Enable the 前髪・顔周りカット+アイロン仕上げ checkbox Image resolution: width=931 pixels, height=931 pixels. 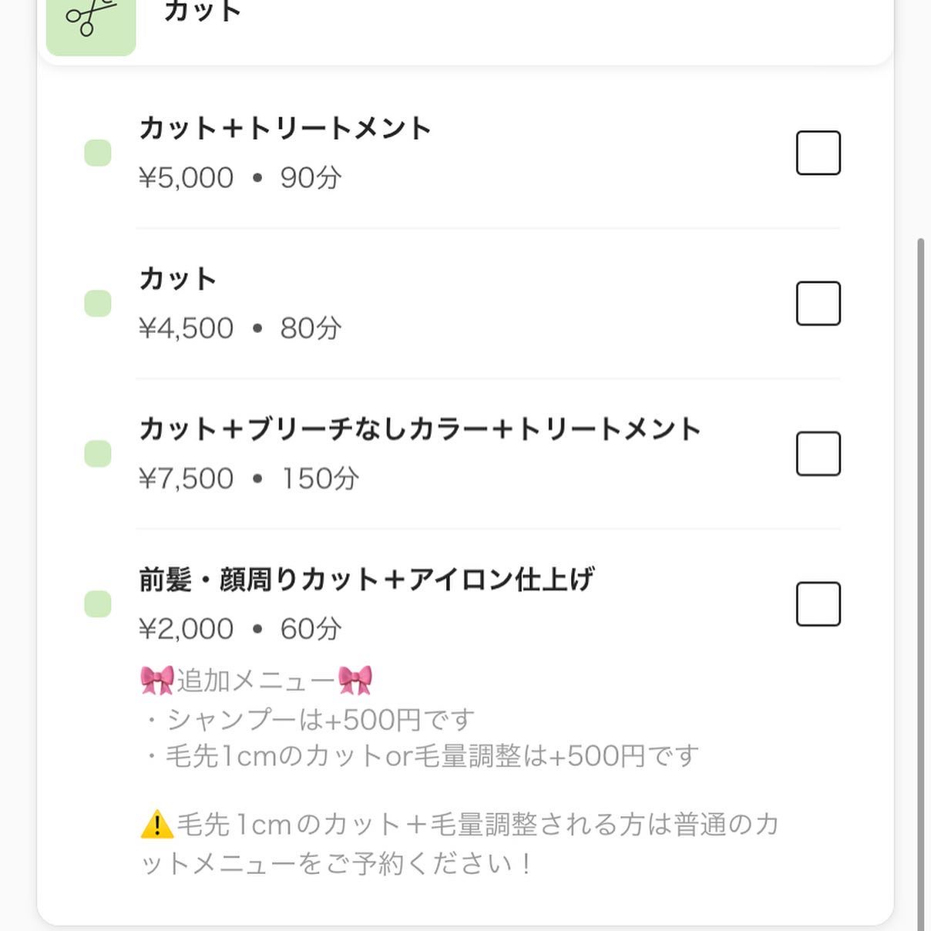point(818,604)
